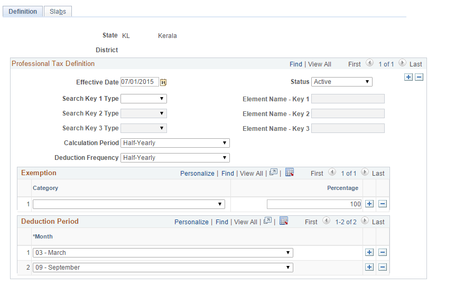Click Last in Exemption grid header
This screenshot has height=286, width=455.
(378, 174)
